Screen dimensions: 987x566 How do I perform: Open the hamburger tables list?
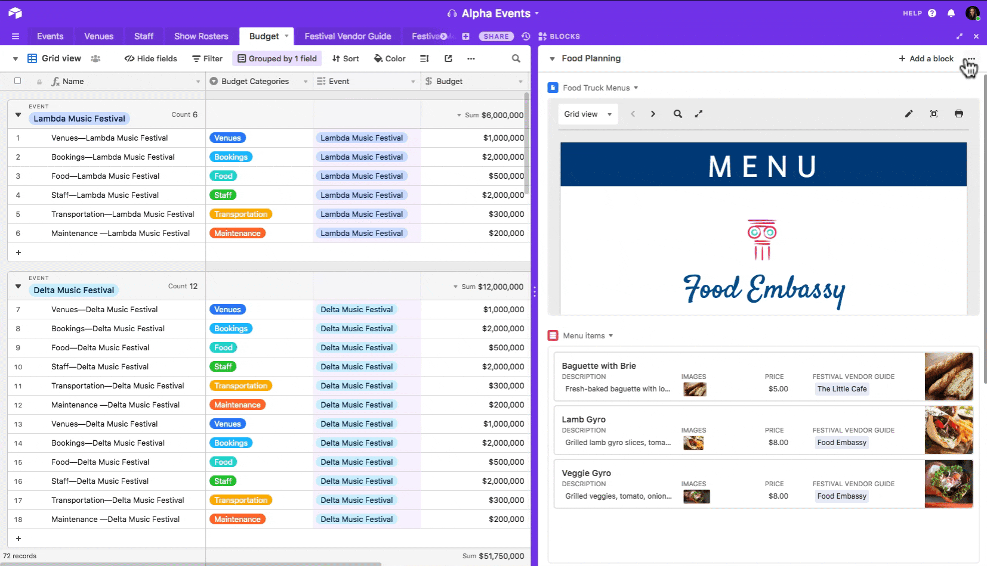point(16,36)
